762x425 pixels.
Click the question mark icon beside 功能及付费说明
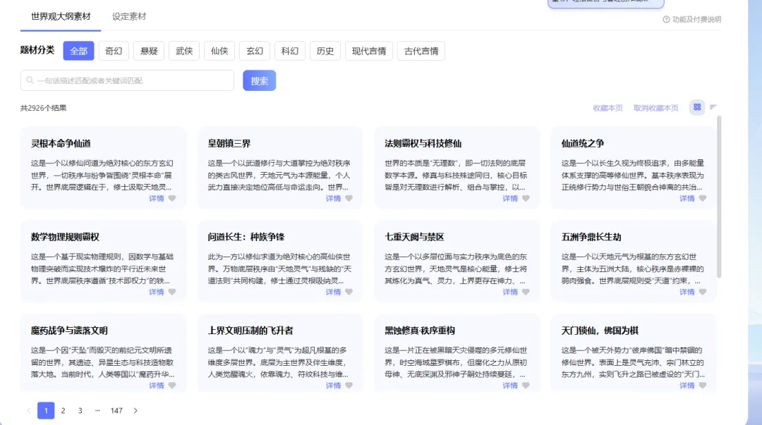666,20
